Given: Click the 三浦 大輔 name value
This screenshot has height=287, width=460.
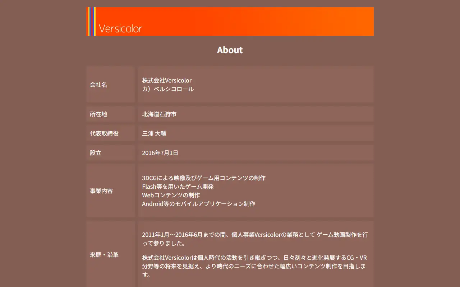Looking at the screenshot, I should pyautogui.click(x=154, y=133).
